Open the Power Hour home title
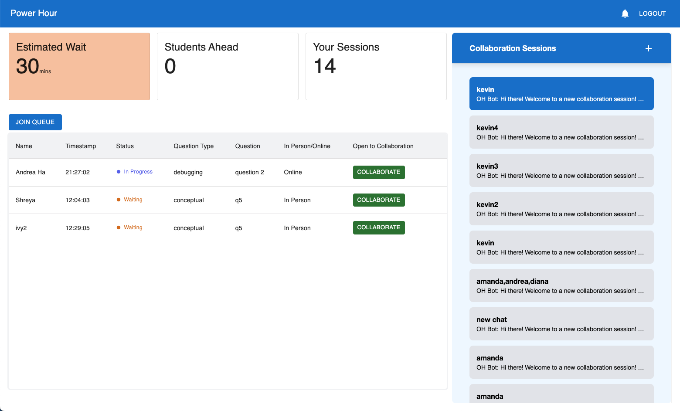The width and height of the screenshot is (680, 411). point(34,13)
